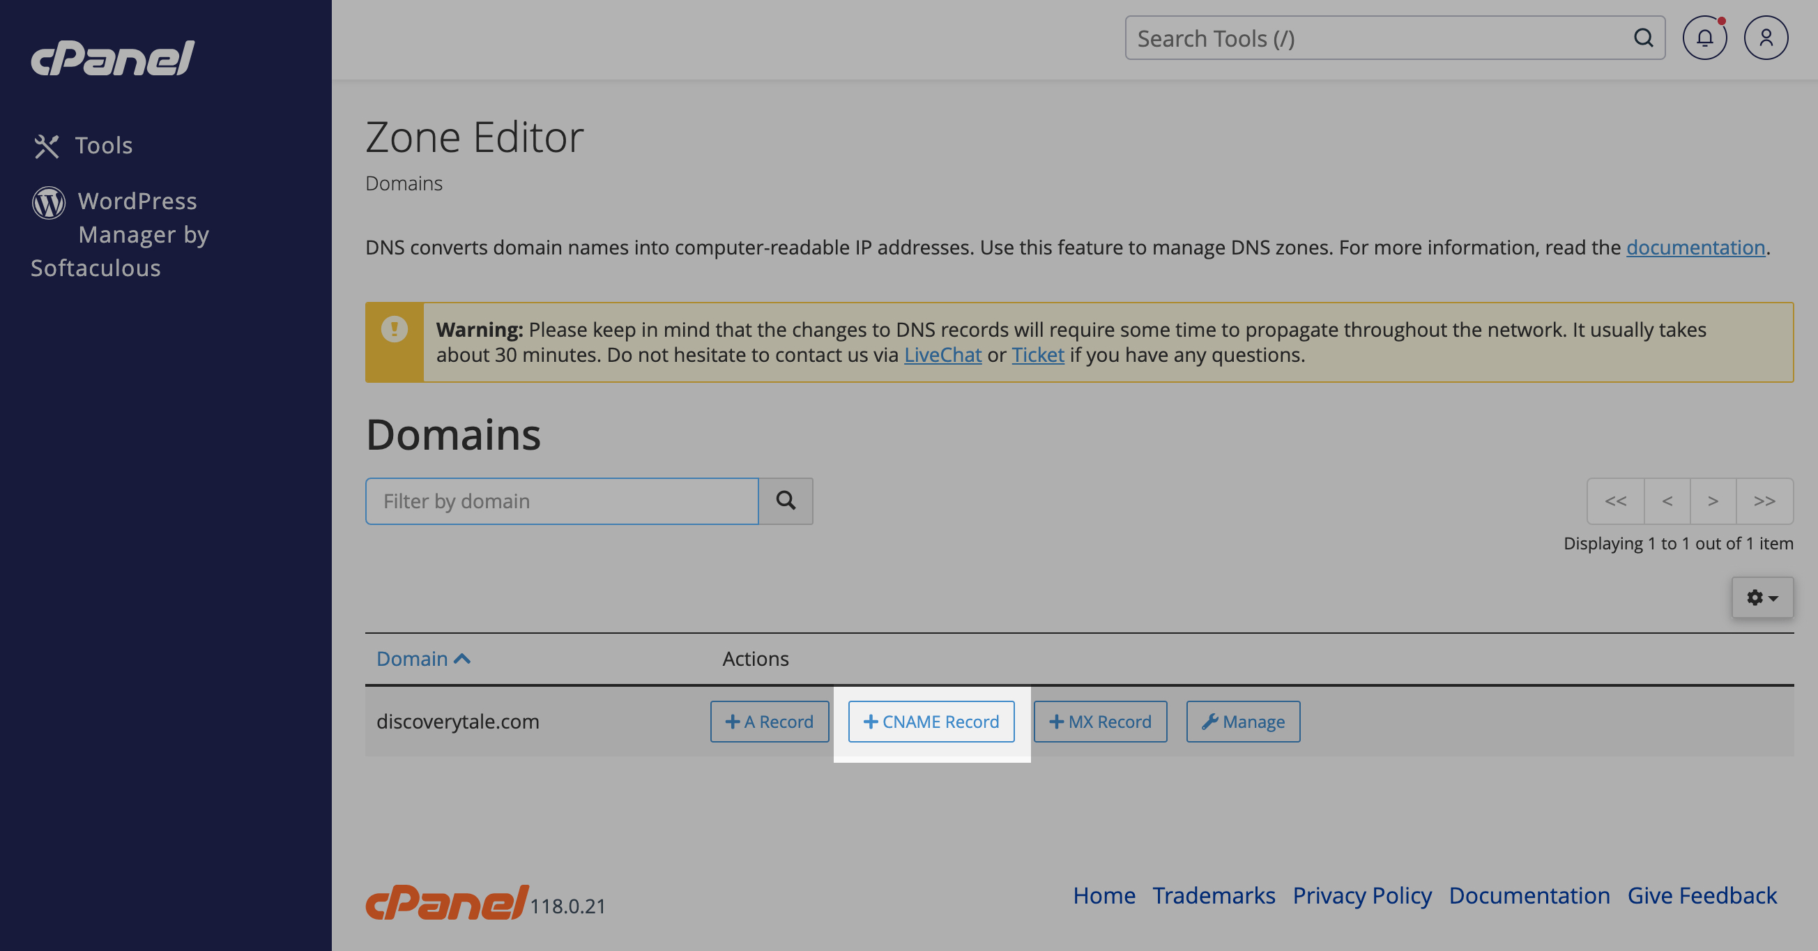This screenshot has width=1818, height=951.
Task: Go to next results page
Action: point(1712,501)
